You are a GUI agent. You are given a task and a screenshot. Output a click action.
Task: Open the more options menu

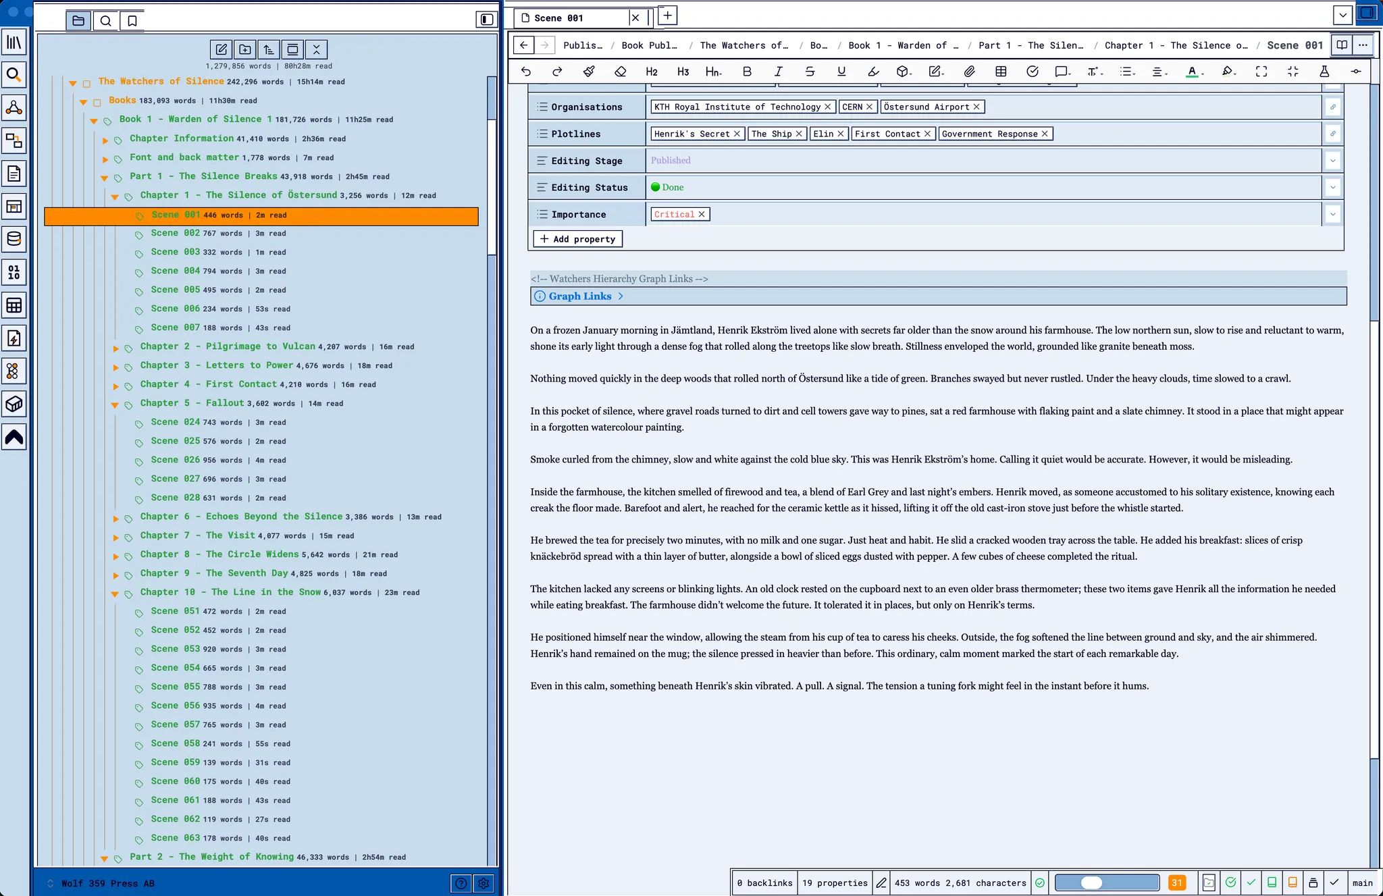tap(1363, 45)
